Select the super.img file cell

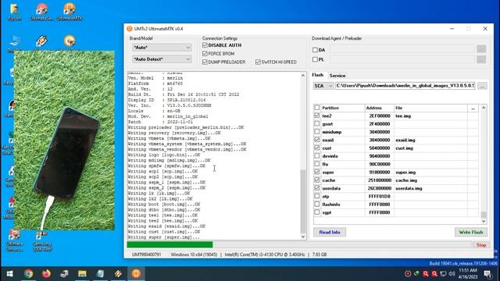click(430, 173)
